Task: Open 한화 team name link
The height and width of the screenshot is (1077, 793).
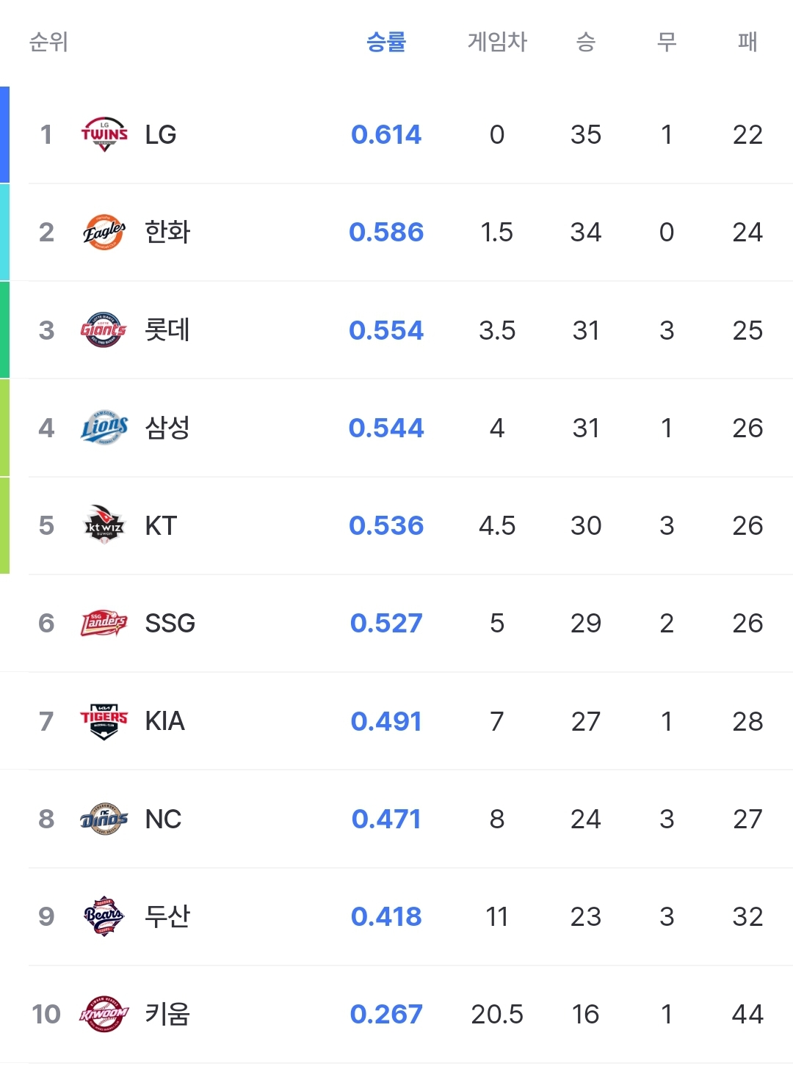Action: click(167, 232)
